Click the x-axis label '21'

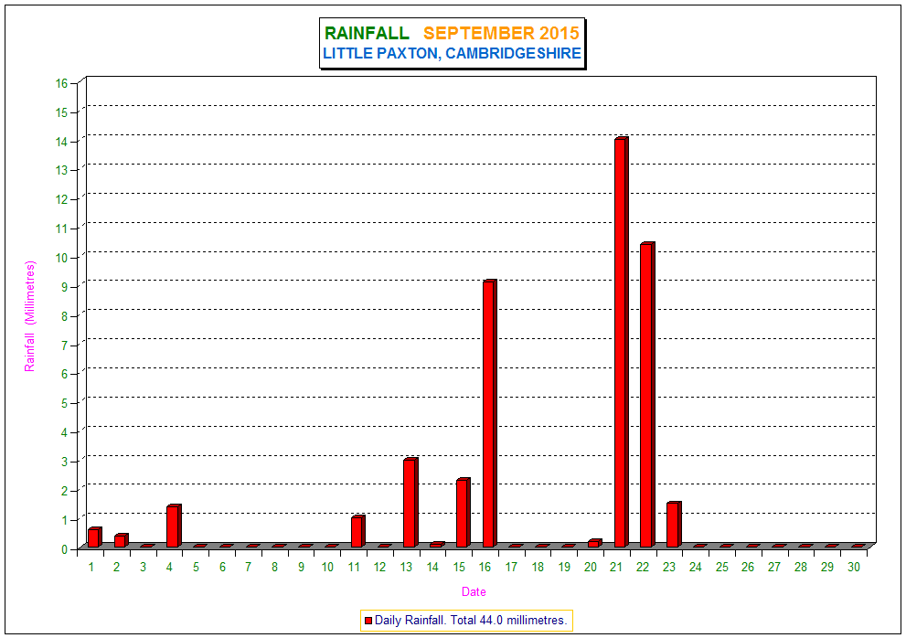[x=616, y=567]
